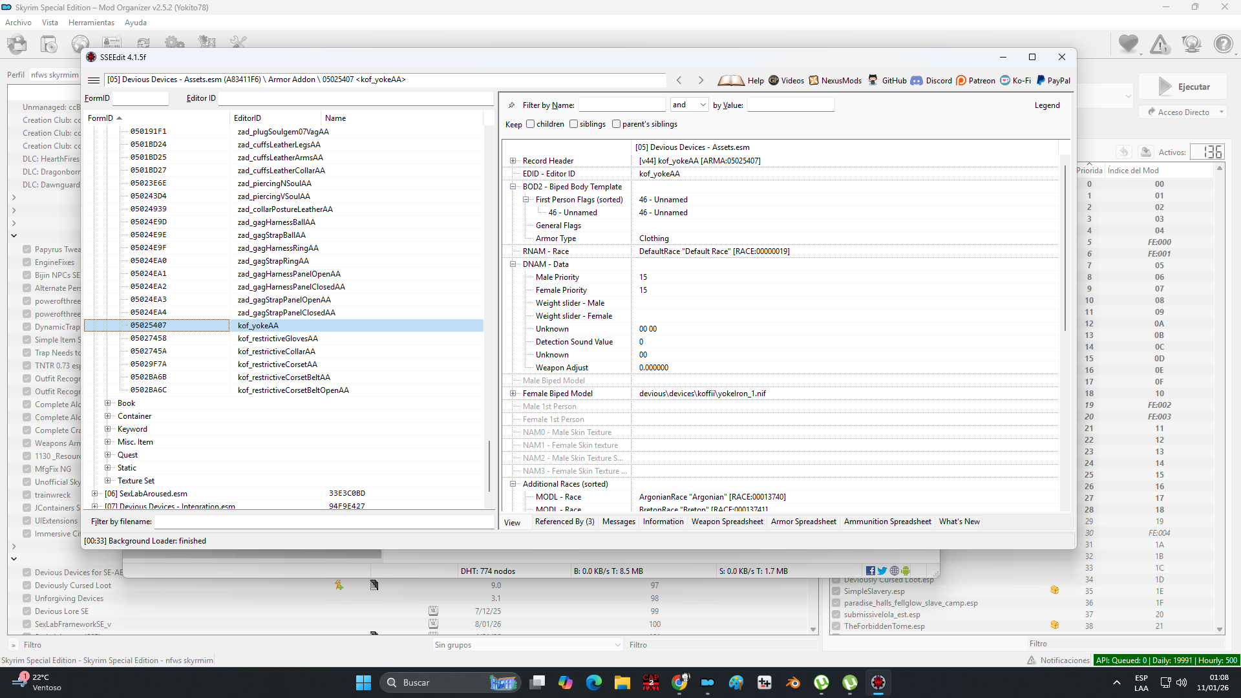Click the Legend button
1241x698 pixels.
(x=1047, y=105)
